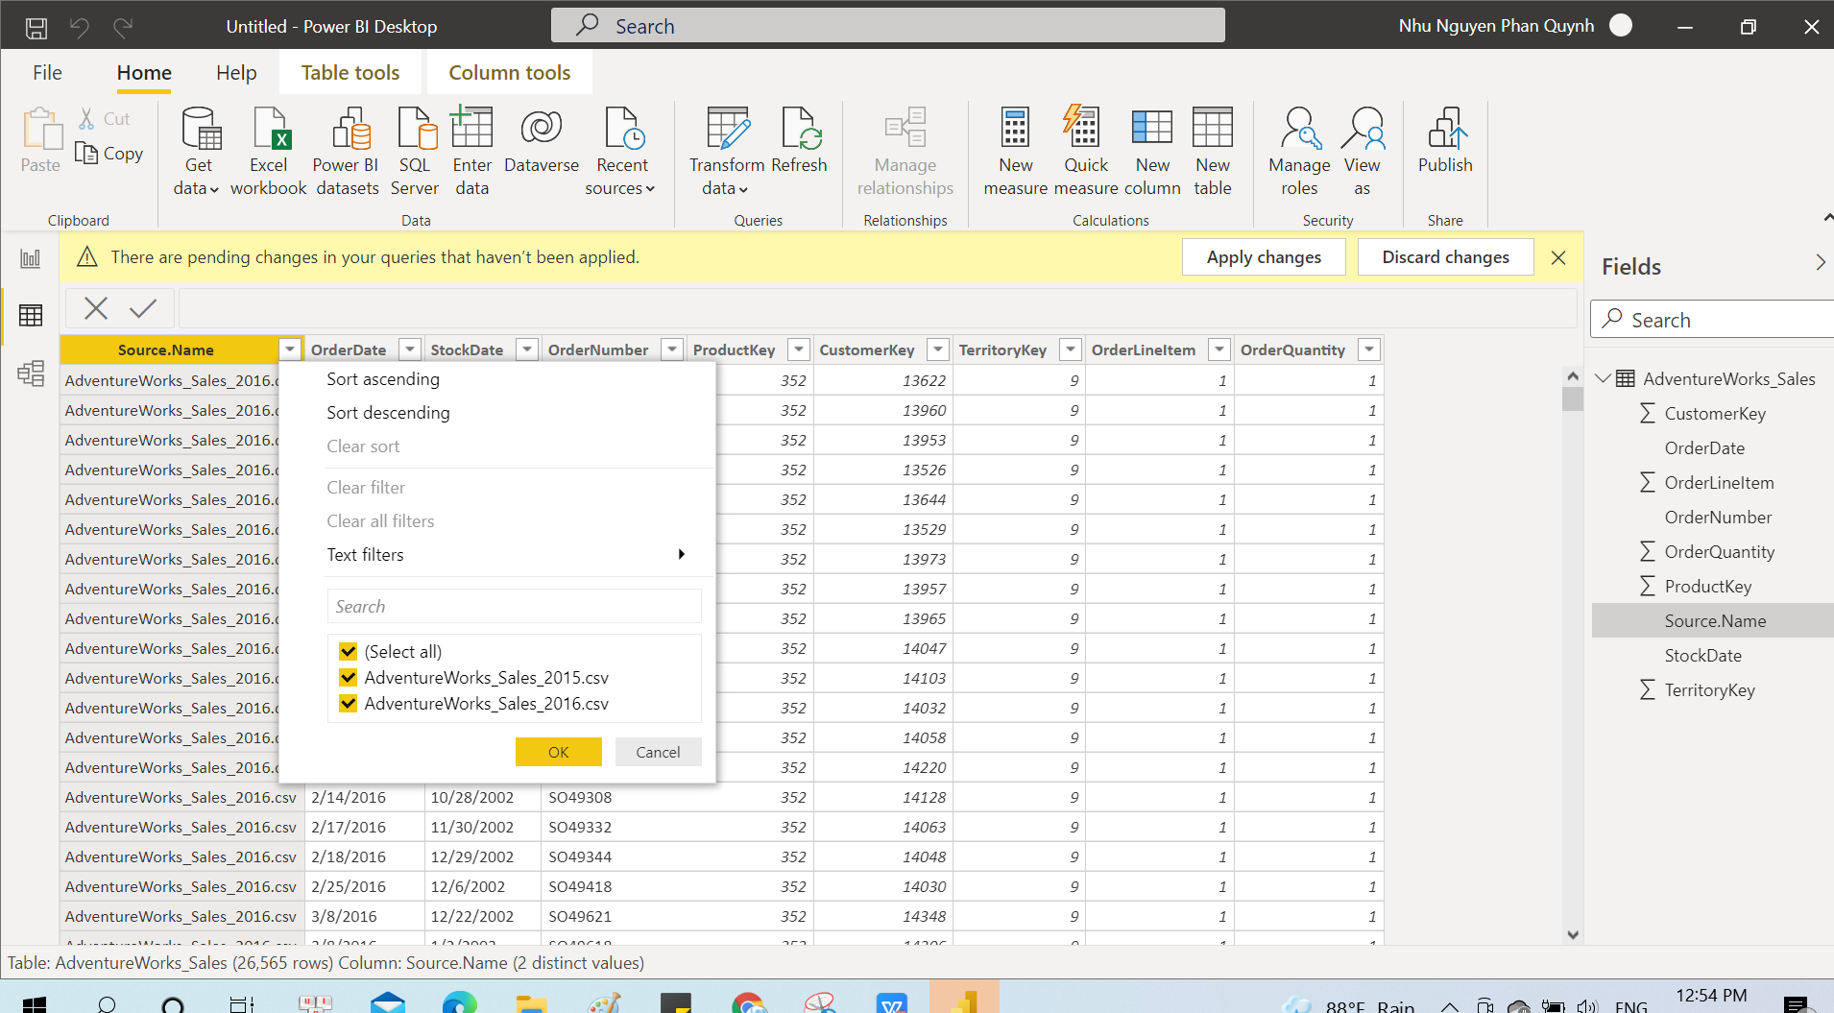Screen dimensions: 1834x1013
Task: Open StockDate column filter dropdown
Action: point(527,350)
